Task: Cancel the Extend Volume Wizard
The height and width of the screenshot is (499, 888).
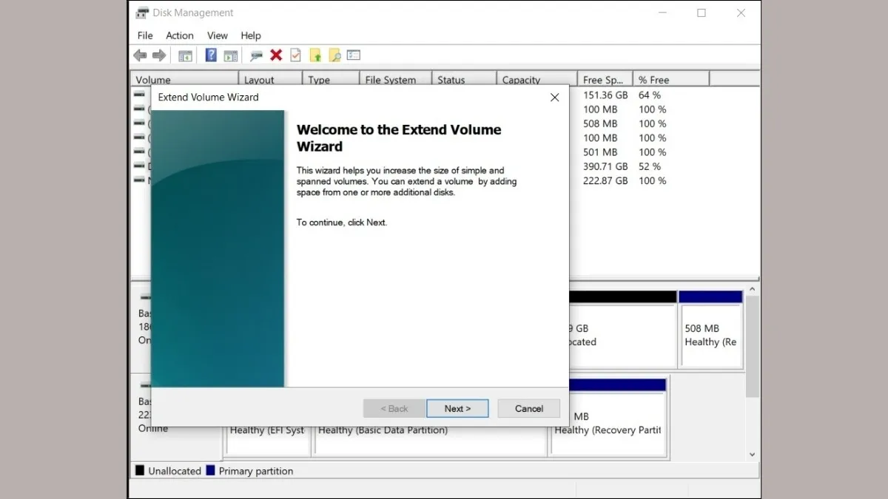Action: (528, 408)
